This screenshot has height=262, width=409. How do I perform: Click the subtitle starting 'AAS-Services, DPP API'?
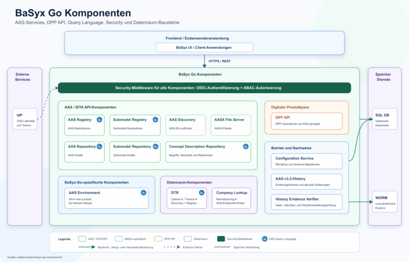[97, 23]
